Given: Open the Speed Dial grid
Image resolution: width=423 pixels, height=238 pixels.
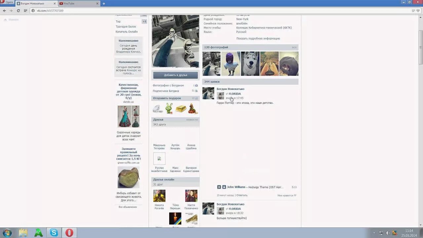Looking at the screenshot, I should (25, 11).
